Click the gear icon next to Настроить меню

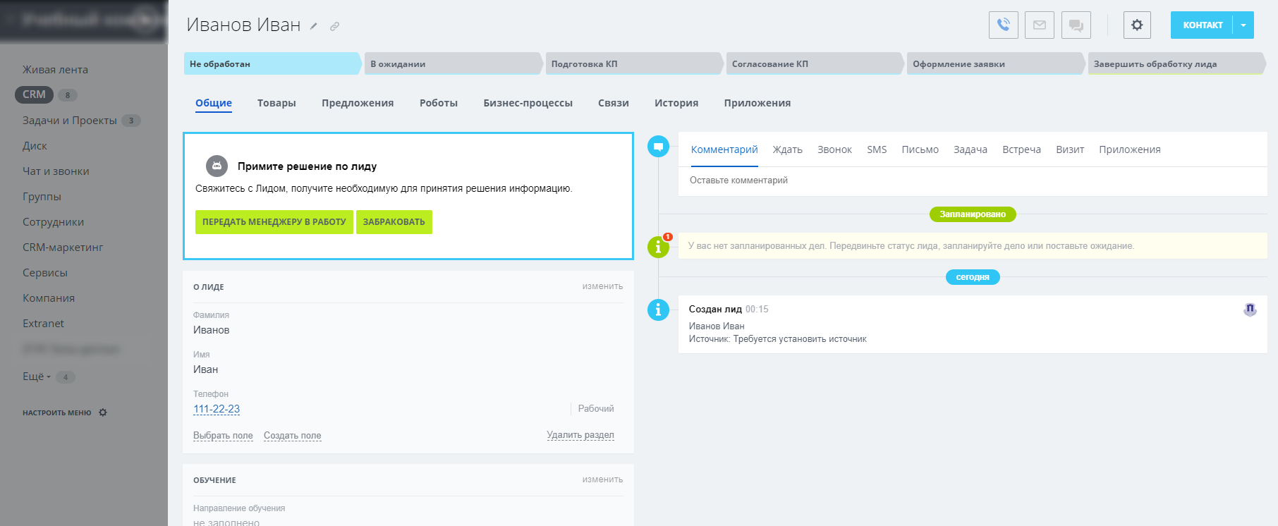coord(103,412)
